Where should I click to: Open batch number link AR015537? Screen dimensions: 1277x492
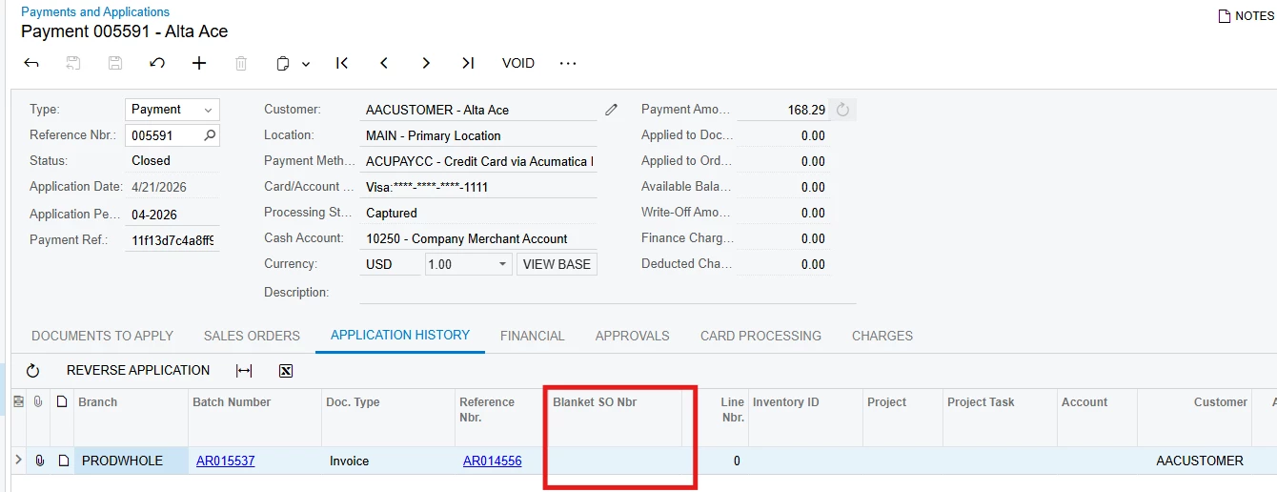[226, 461]
